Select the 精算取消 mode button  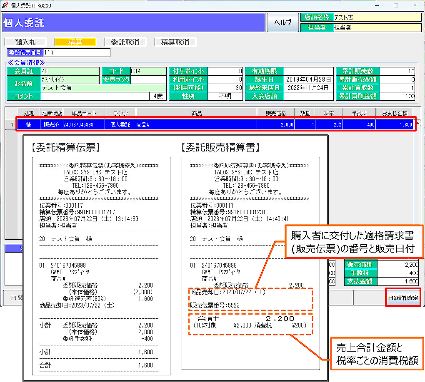click(175, 42)
